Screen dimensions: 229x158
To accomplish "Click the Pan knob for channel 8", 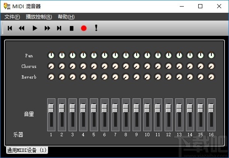I will click(x=126, y=56).
